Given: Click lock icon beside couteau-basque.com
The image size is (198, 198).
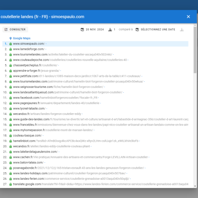Looking at the screenshot, I should point(11,136).
